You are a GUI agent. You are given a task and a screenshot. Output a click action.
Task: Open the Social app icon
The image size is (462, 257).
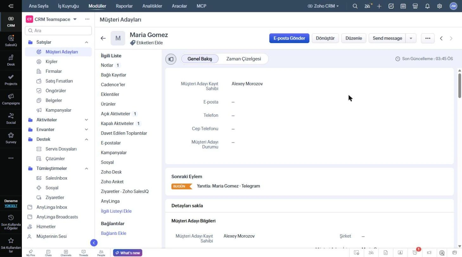(11, 118)
